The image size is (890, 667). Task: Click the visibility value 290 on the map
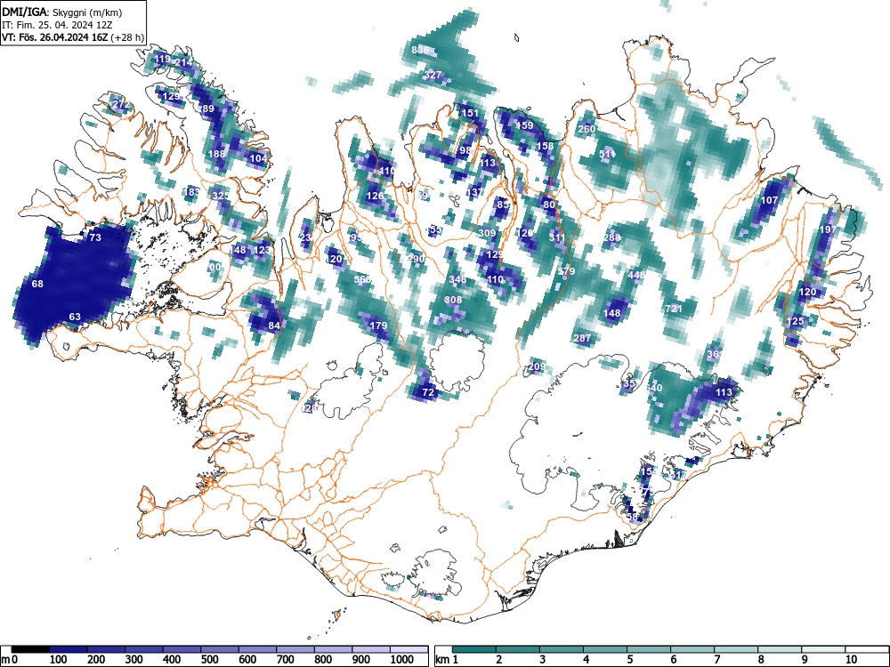[x=416, y=259]
